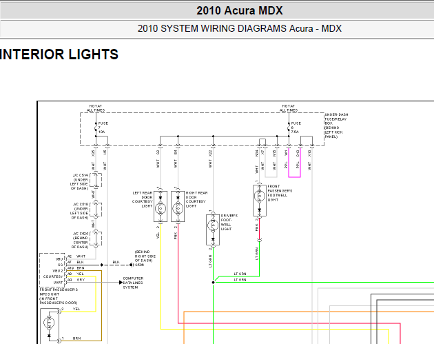Click the '2010 Acura MDX' title
434x344 pixels.
(240, 11)
